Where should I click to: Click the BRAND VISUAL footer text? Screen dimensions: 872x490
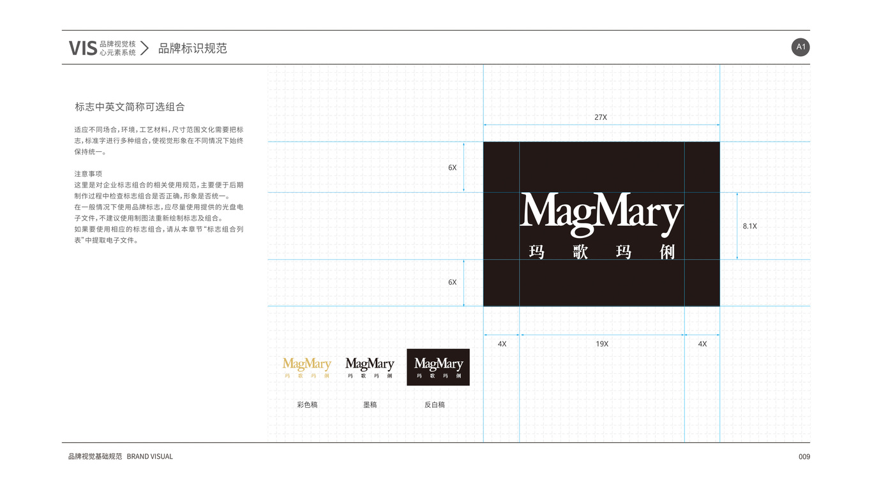150,457
